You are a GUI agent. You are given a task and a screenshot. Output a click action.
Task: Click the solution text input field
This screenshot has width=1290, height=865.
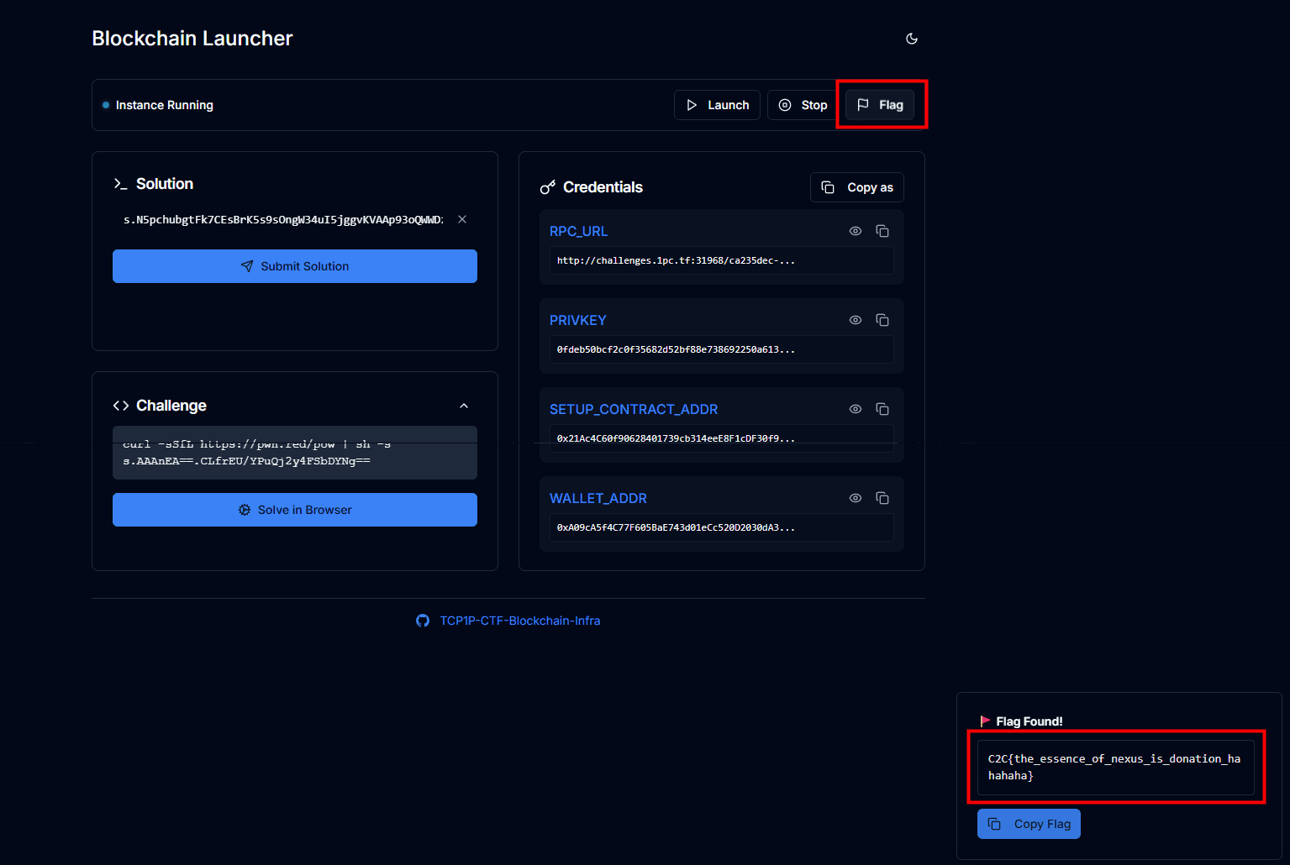[x=282, y=220]
